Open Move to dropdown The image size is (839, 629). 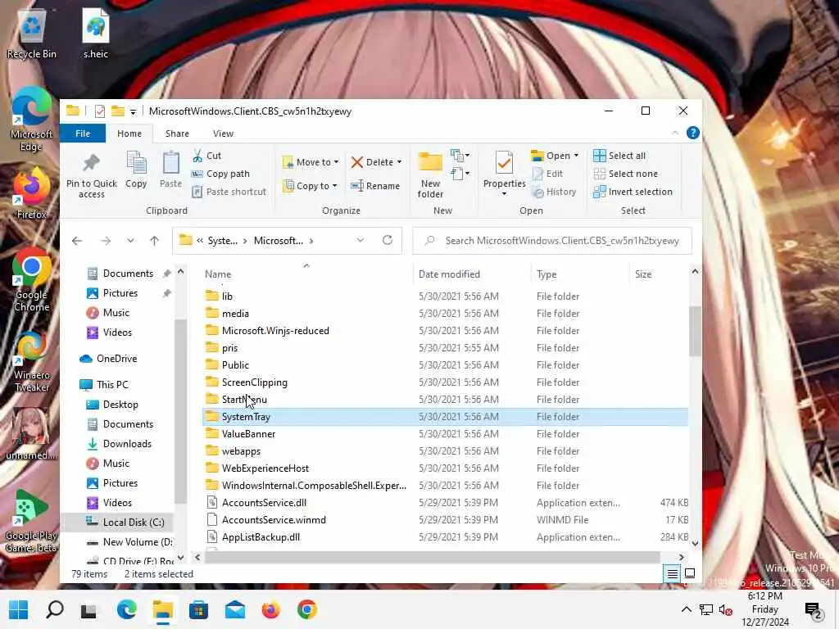pyautogui.click(x=311, y=162)
